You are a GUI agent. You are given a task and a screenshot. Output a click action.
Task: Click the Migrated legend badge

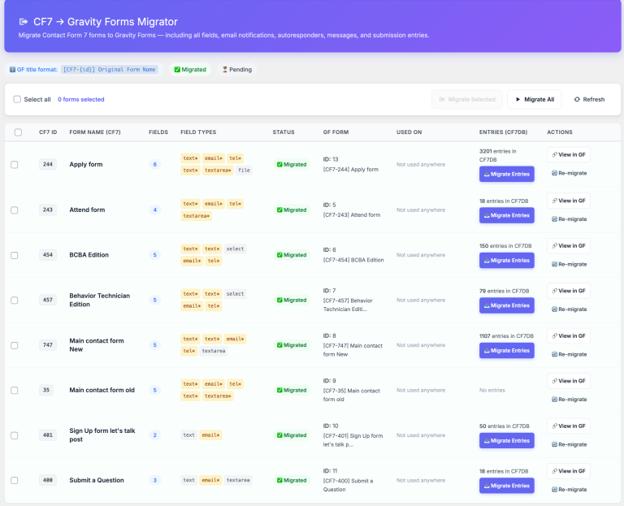190,70
